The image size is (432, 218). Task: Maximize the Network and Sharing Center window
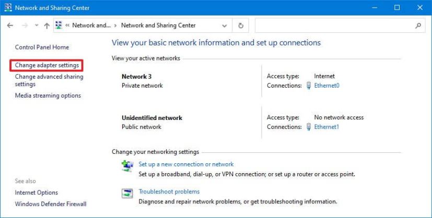tap(397, 8)
